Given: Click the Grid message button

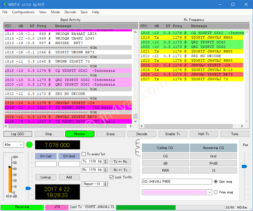Looking at the screenshot, I should (214, 156).
